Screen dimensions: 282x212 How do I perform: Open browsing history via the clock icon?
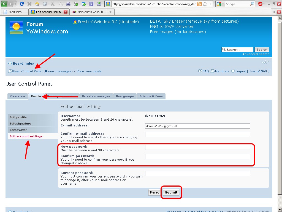pos(45,4)
